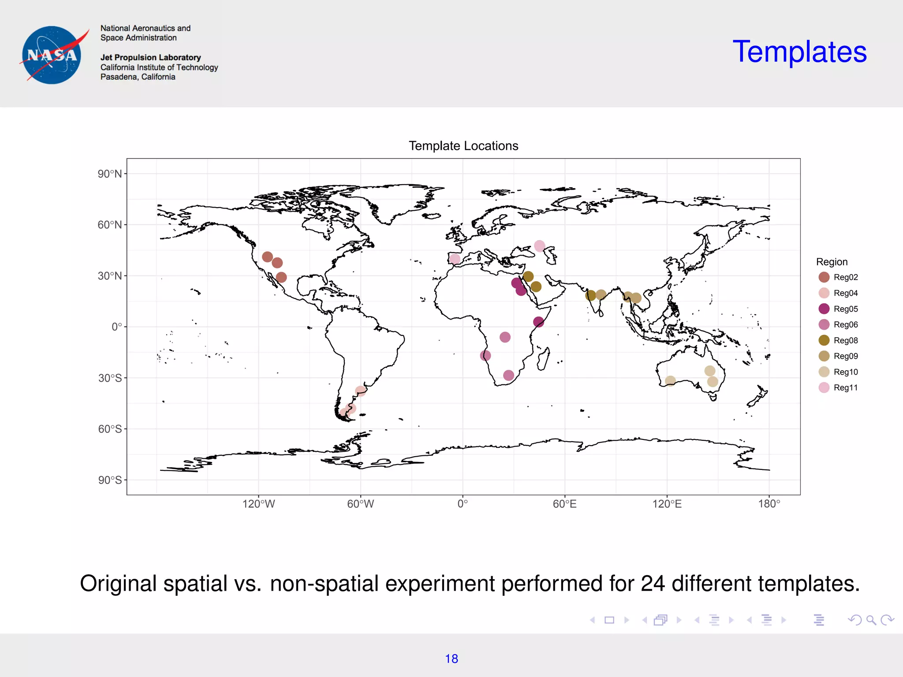Click the Reg02 legend color circle
This screenshot has width=903, height=677.
pyautogui.click(x=824, y=277)
